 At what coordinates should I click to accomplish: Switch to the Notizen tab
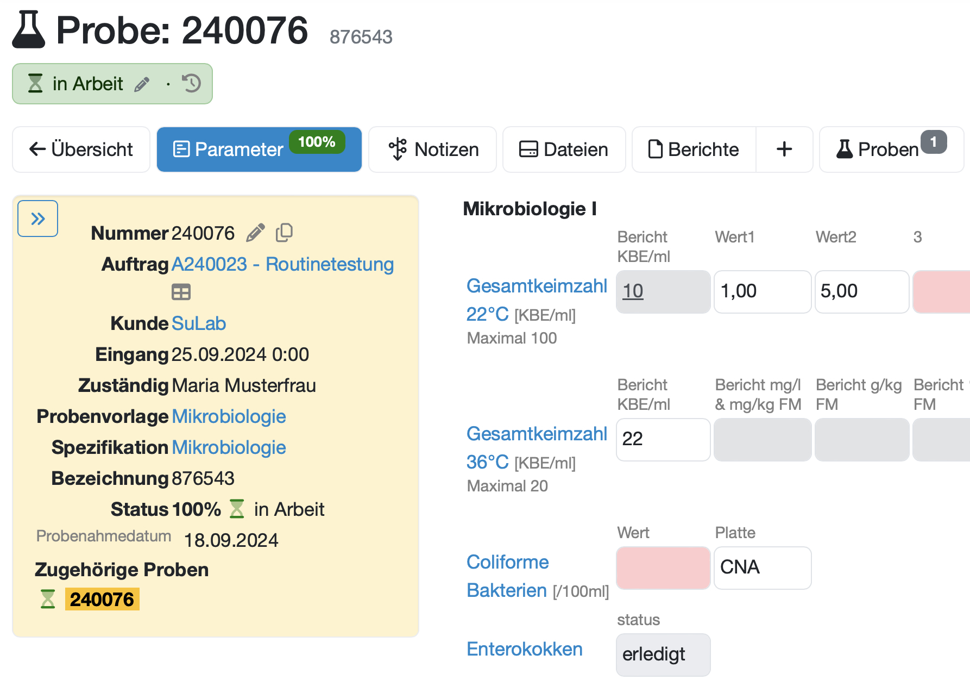coord(433,149)
